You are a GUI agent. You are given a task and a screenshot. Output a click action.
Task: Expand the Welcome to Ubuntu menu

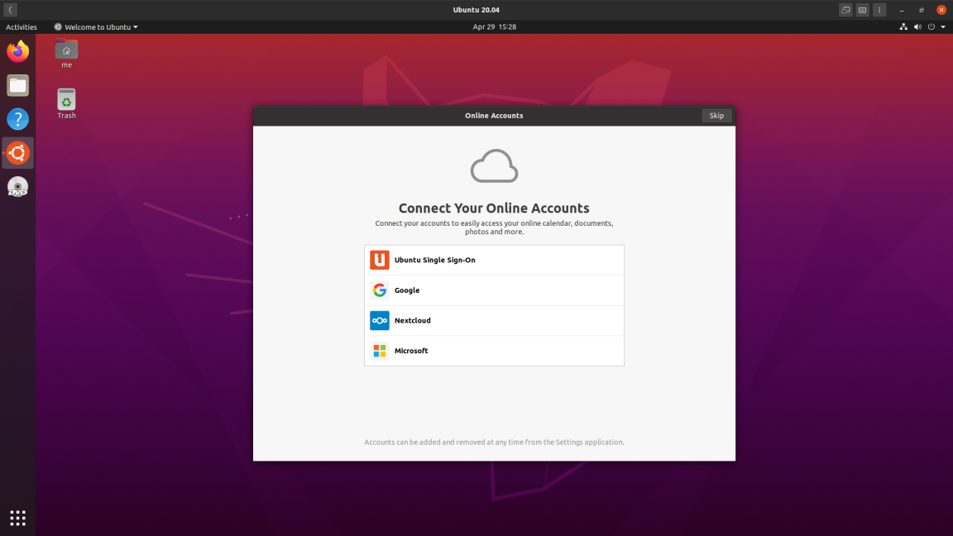(x=94, y=26)
